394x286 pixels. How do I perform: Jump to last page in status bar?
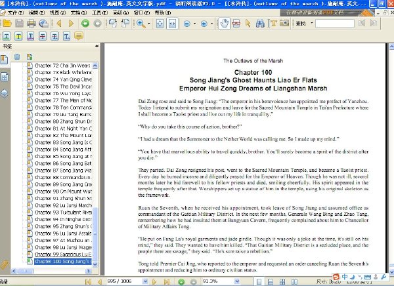coord(166,281)
